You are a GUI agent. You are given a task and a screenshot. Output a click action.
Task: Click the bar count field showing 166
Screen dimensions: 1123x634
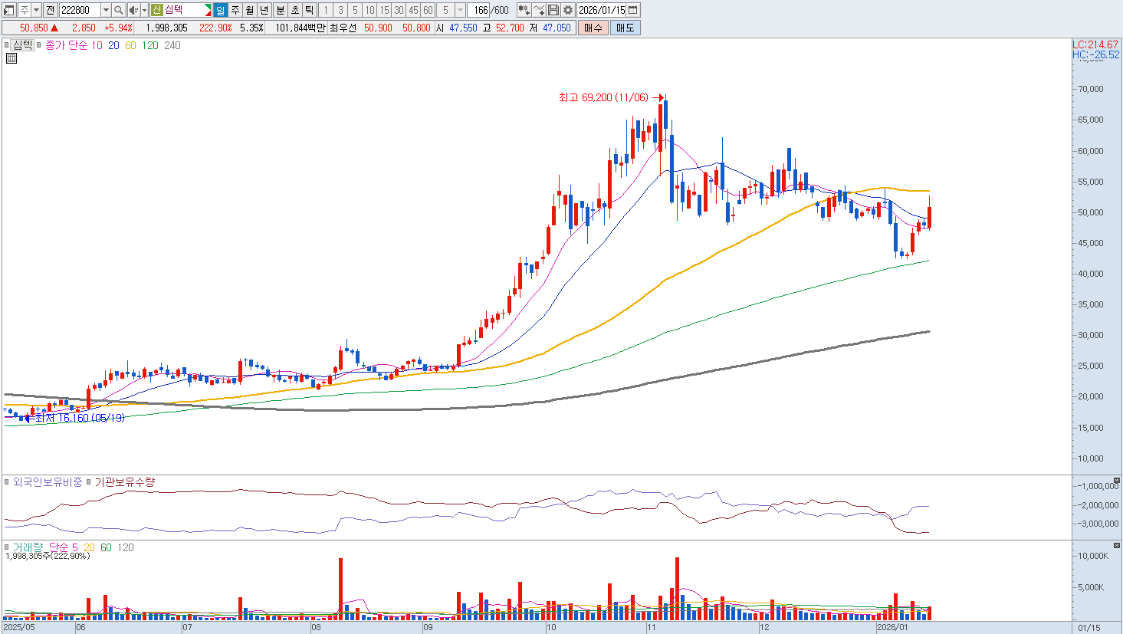481,10
